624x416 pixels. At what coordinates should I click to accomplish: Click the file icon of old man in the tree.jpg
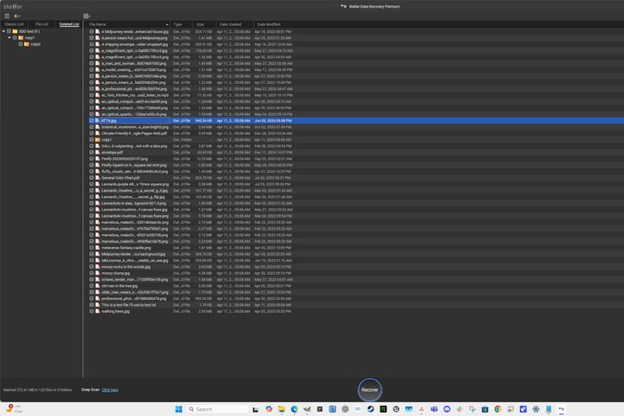[97, 286]
